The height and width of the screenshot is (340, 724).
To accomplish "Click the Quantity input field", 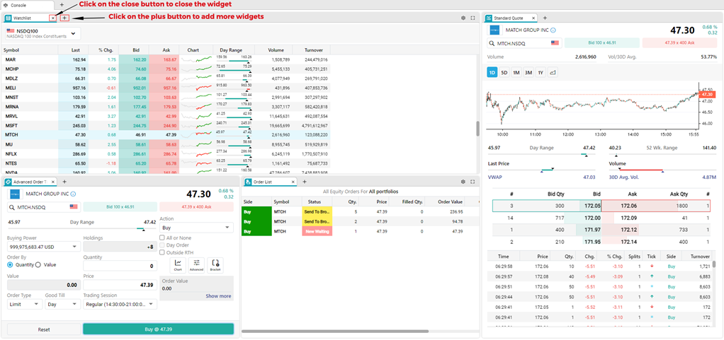I will click(x=120, y=266).
